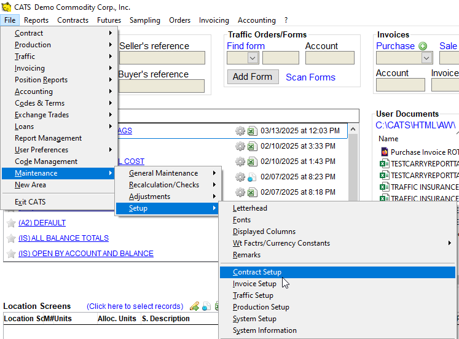Screen dimensions: 459x339
Task: Click the Find form link
Action: 246,46
